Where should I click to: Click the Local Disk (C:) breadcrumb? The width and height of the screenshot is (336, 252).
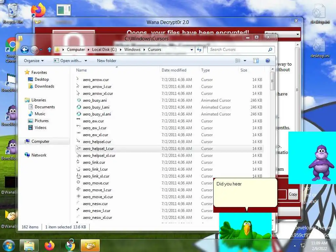104,50
